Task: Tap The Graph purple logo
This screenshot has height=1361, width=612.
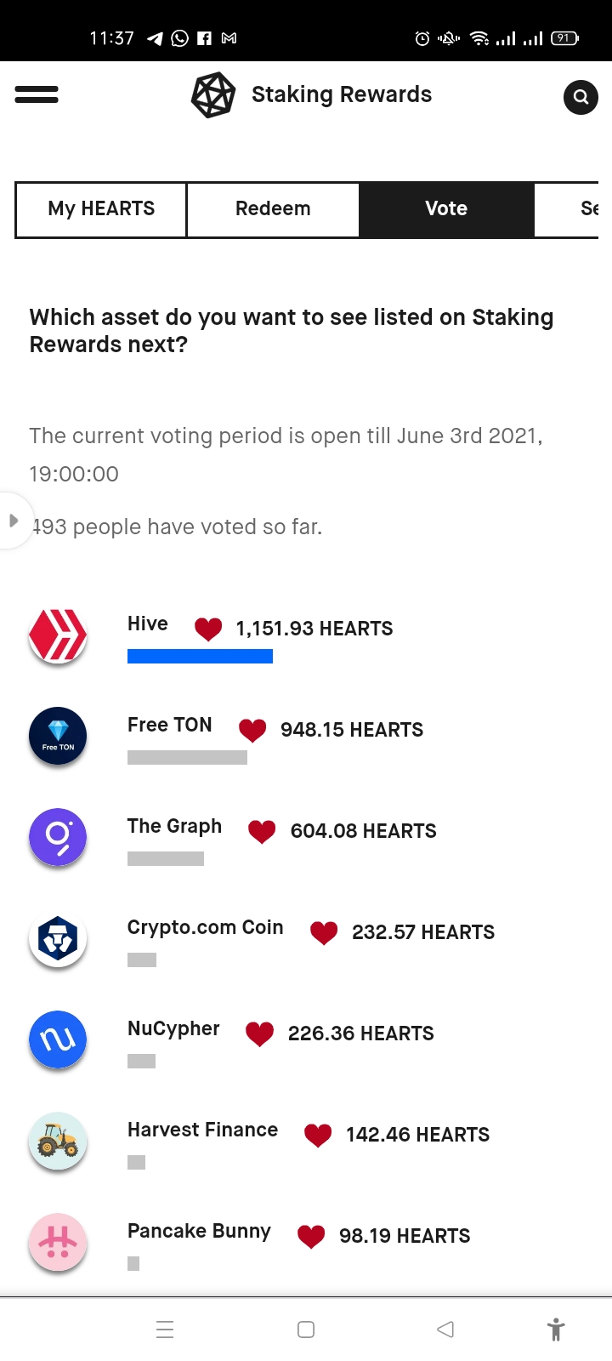Action: coord(58,837)
